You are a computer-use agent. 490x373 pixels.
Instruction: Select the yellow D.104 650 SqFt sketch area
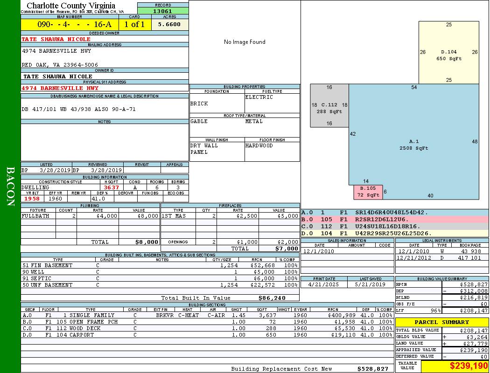(449, 52)
